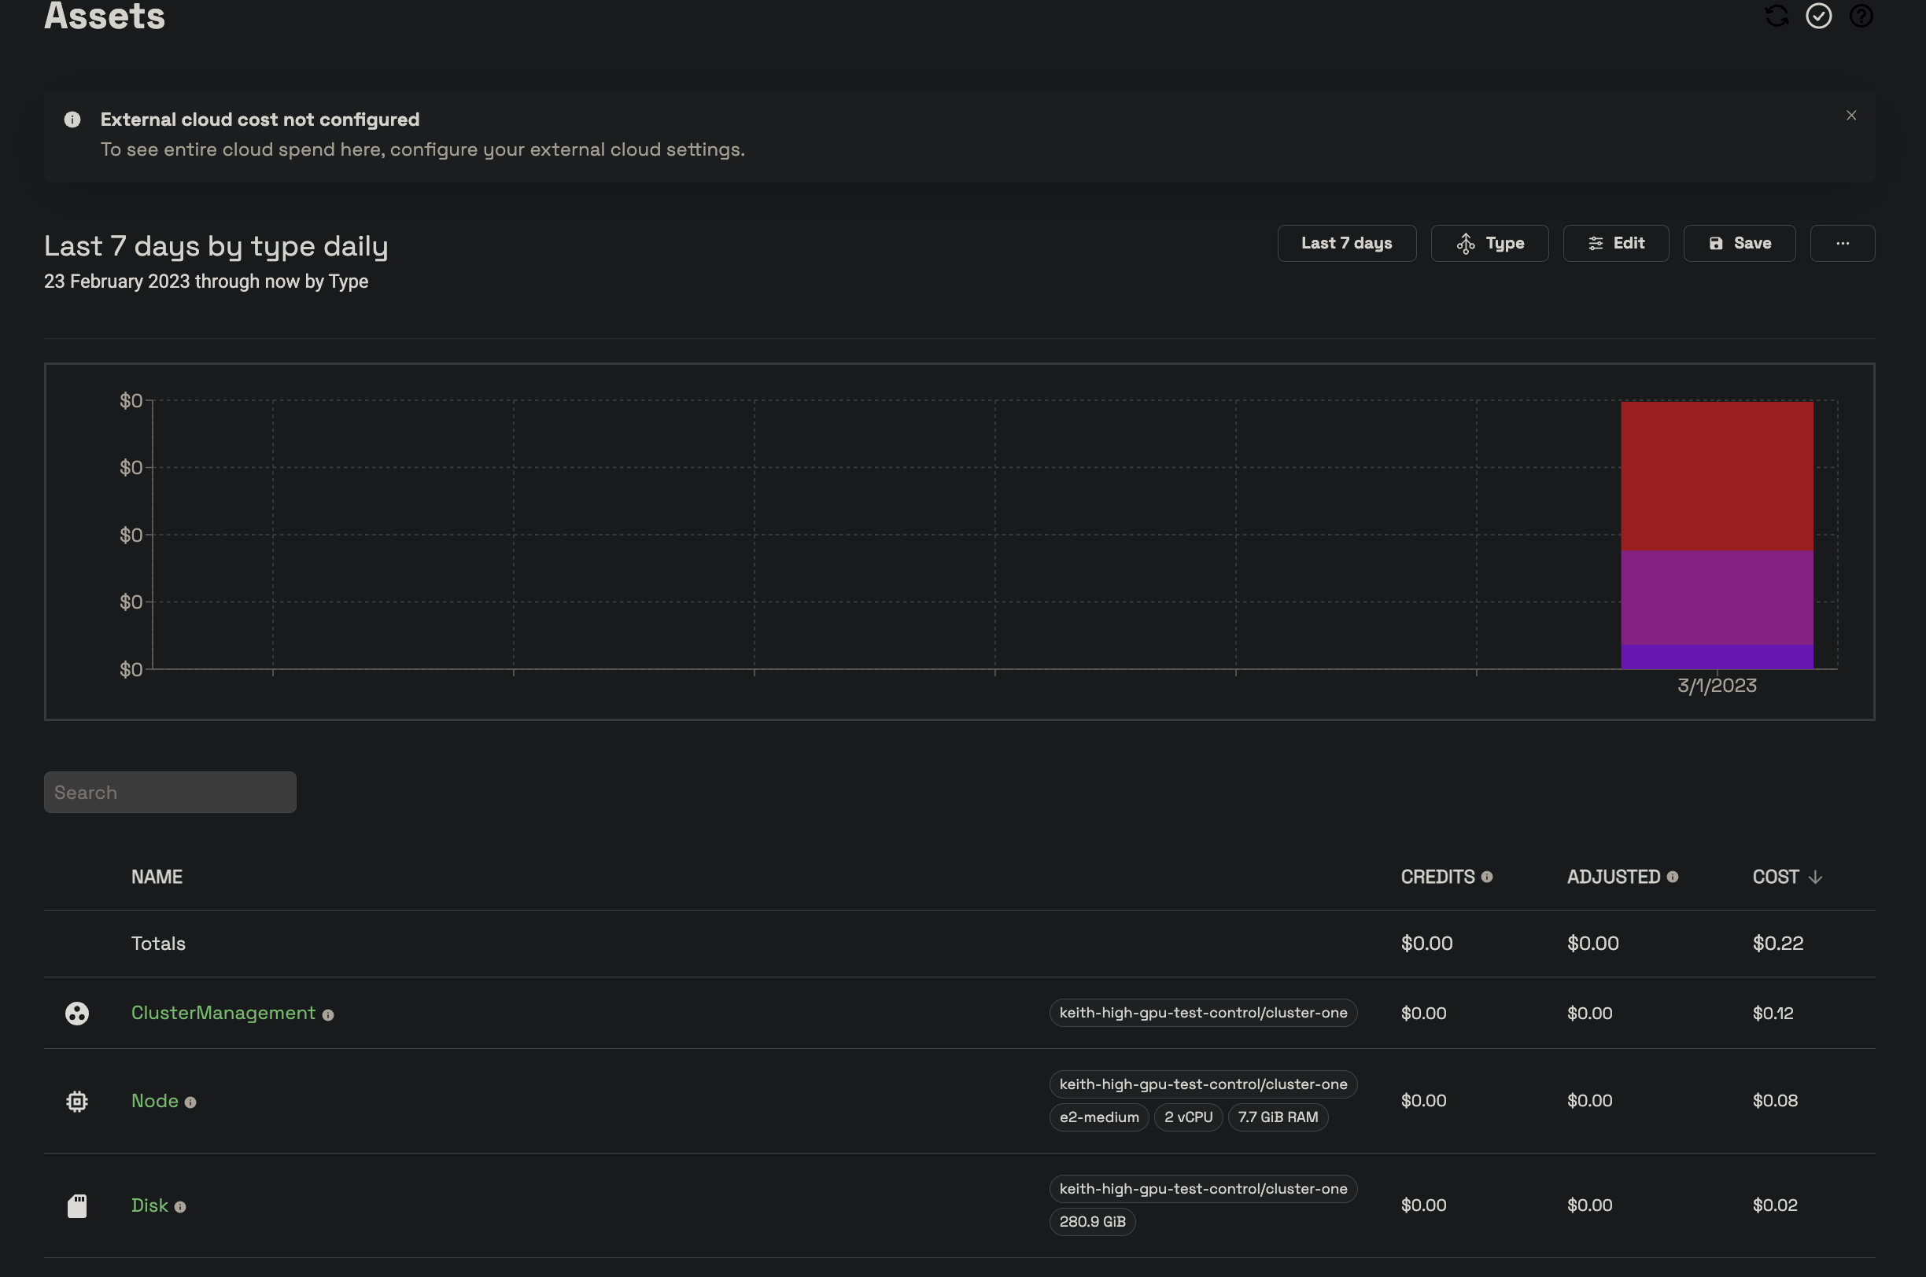Open the ellipsis options menu
The width and height of the screenshot is (1926, 1277).
click(1843, 243)
